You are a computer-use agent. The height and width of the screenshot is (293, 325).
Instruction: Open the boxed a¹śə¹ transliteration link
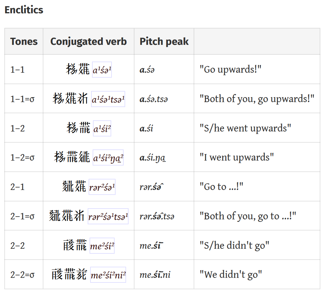[x=102, y=70]
